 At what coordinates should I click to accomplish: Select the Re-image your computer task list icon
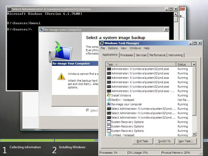pos(109,104)
